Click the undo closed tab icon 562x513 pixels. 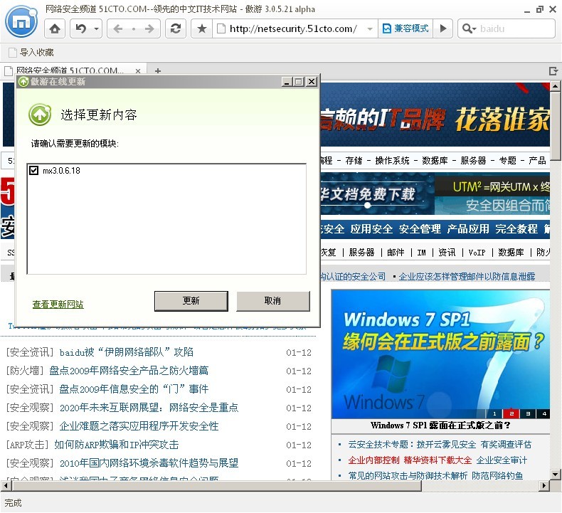pyautogui.click(x=81, y=28)
